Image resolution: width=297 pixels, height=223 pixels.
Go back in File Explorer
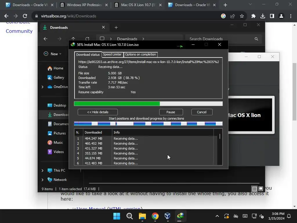point(46,39)
